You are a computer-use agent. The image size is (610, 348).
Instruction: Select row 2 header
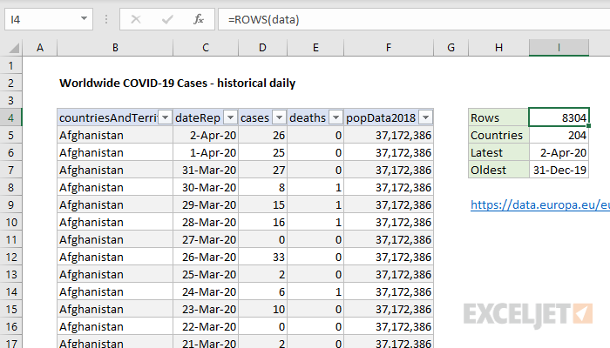click(10, 84)
